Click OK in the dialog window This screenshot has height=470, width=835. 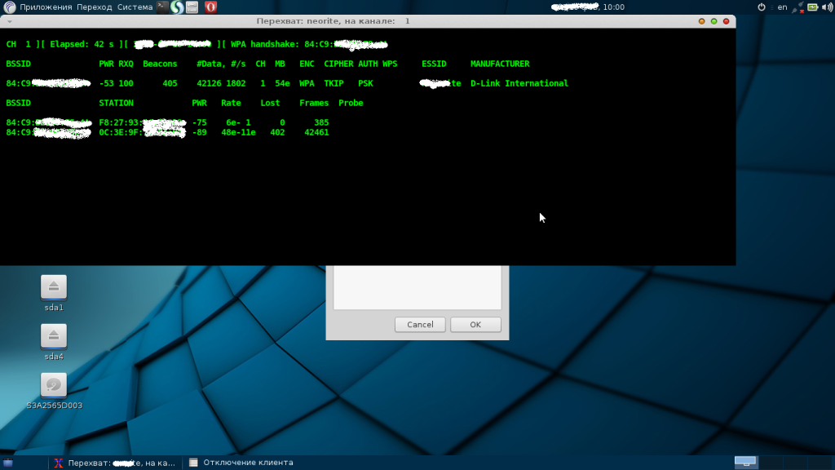click(475, 324)
